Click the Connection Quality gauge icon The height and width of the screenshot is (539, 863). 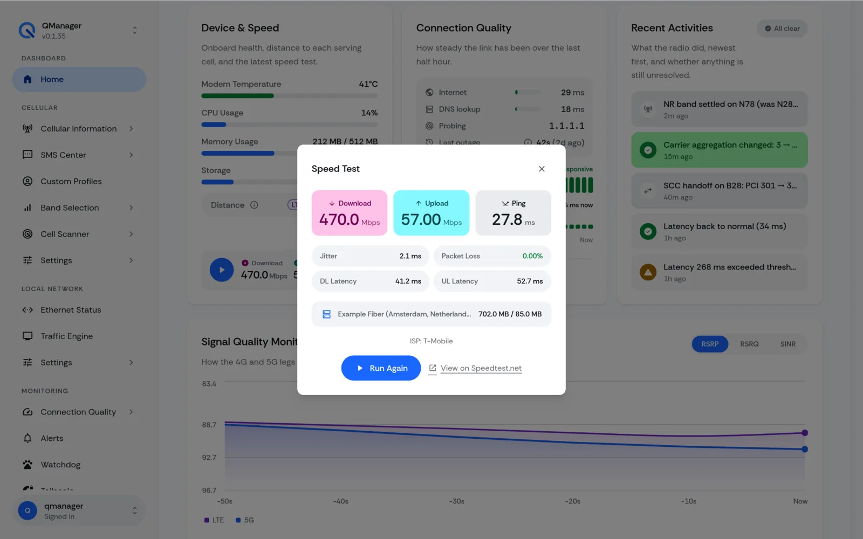28,412
